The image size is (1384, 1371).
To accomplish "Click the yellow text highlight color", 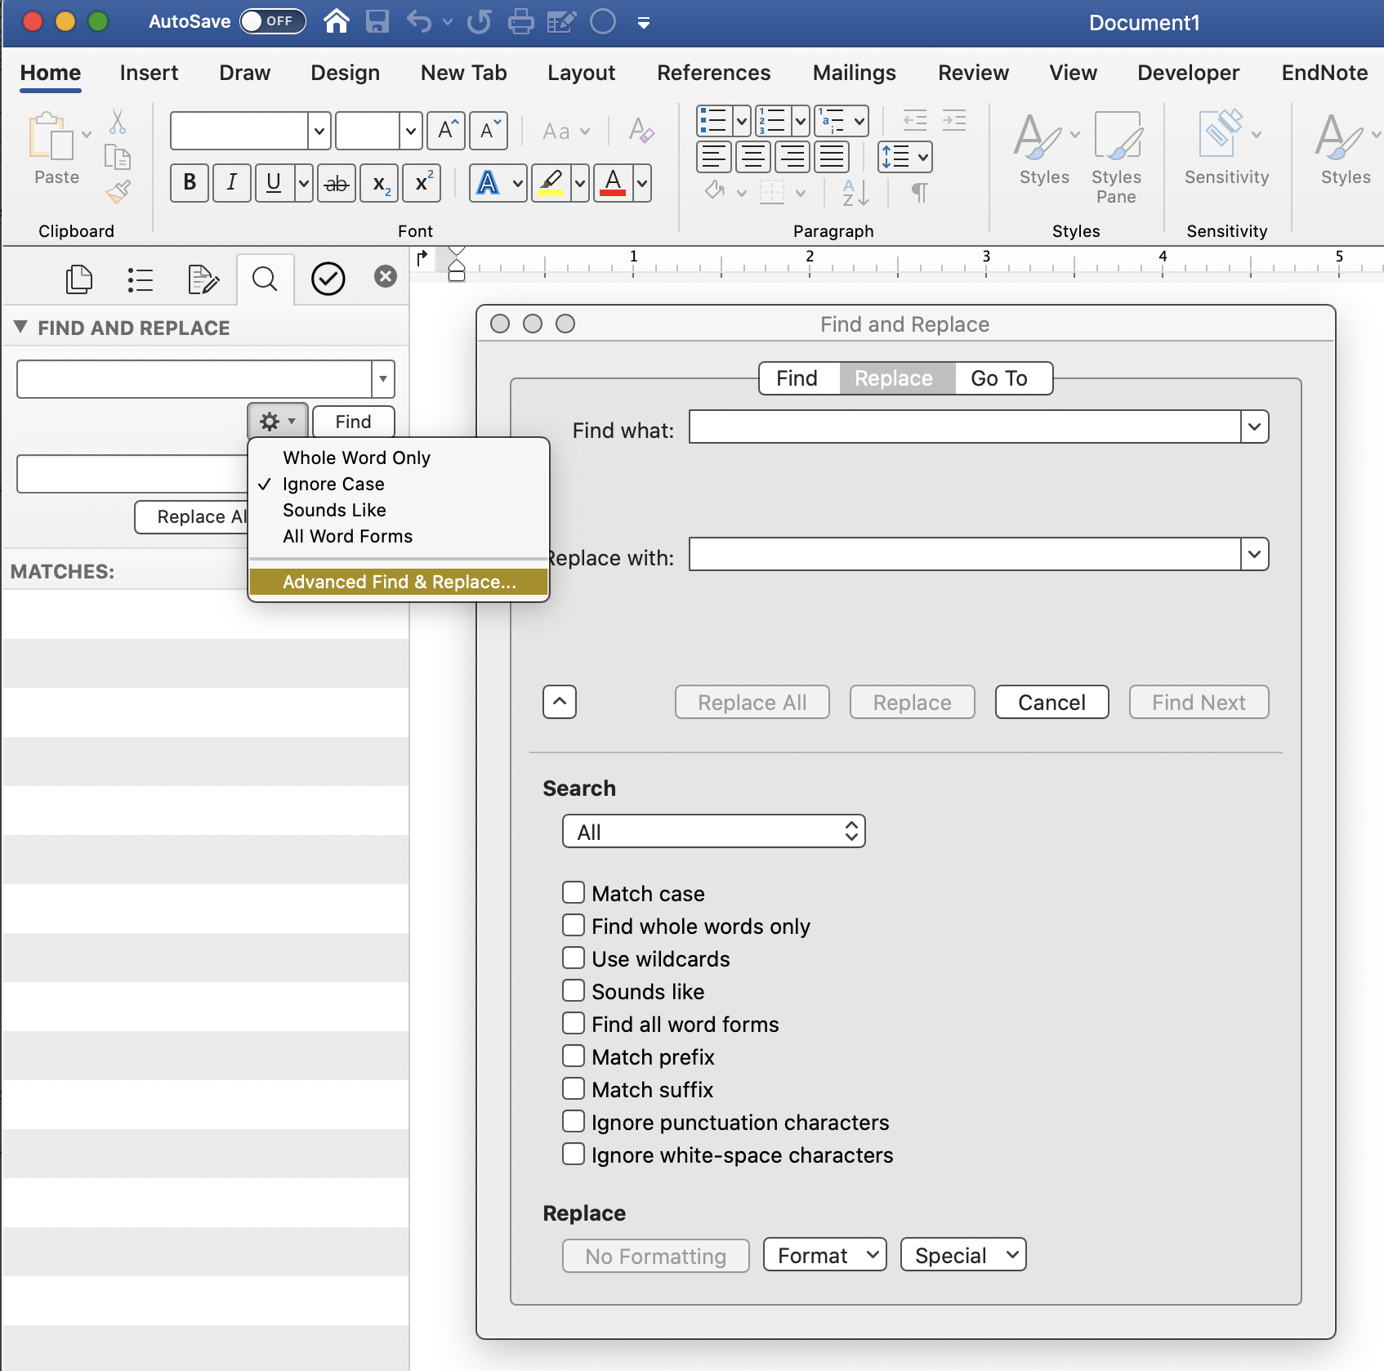I will (x=551, y=183).
